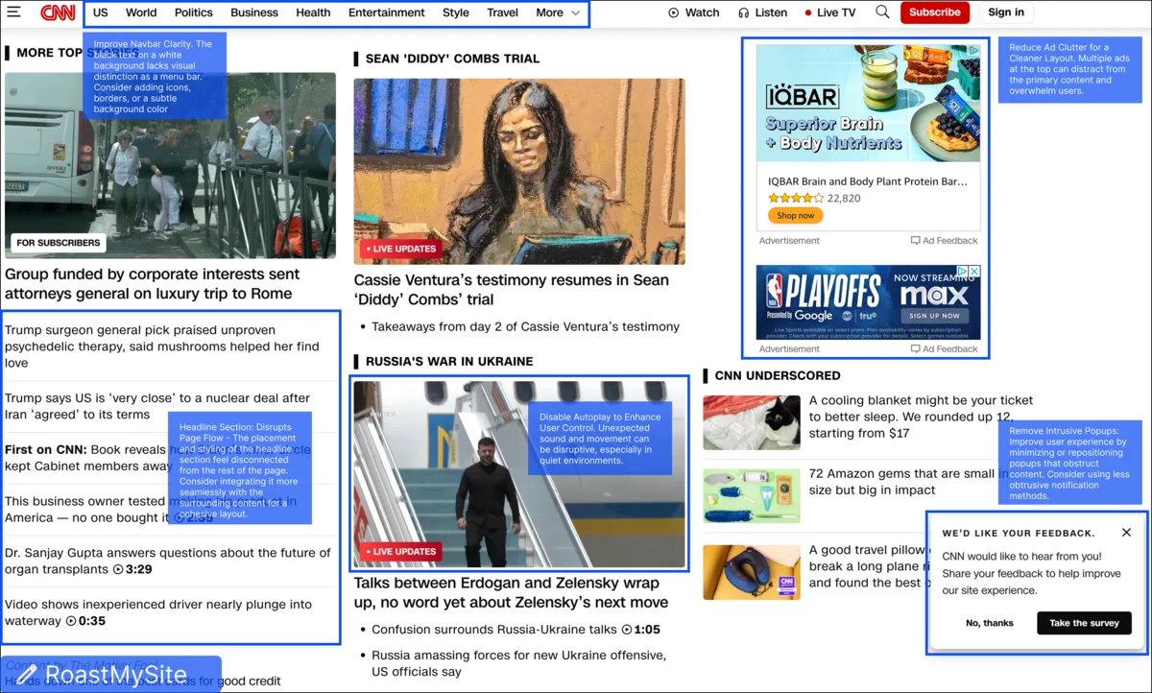Open Confusion surrounds Russia-Ukraine talks video link
Viewport: 1152px width, 693px height.
516,630
